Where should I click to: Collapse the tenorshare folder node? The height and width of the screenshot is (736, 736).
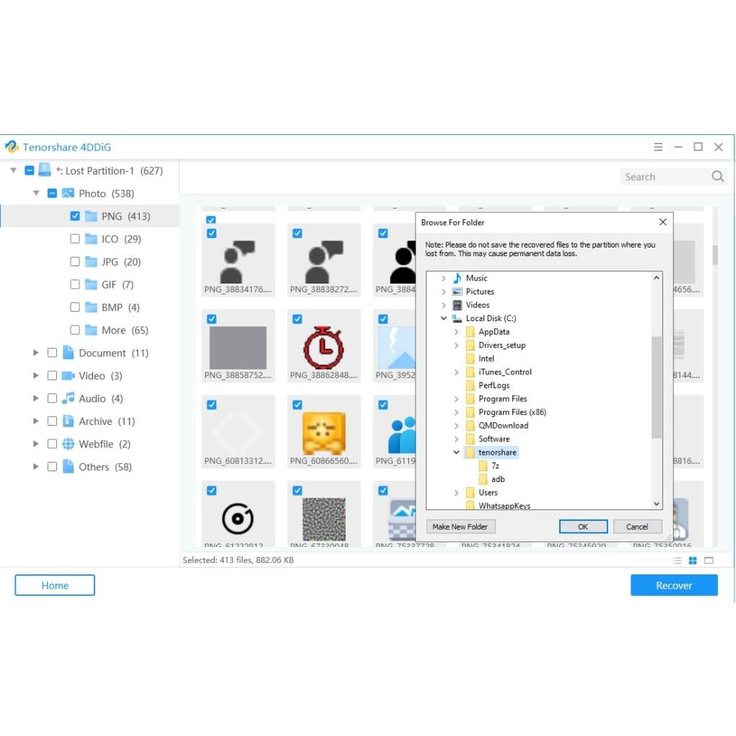456,452
